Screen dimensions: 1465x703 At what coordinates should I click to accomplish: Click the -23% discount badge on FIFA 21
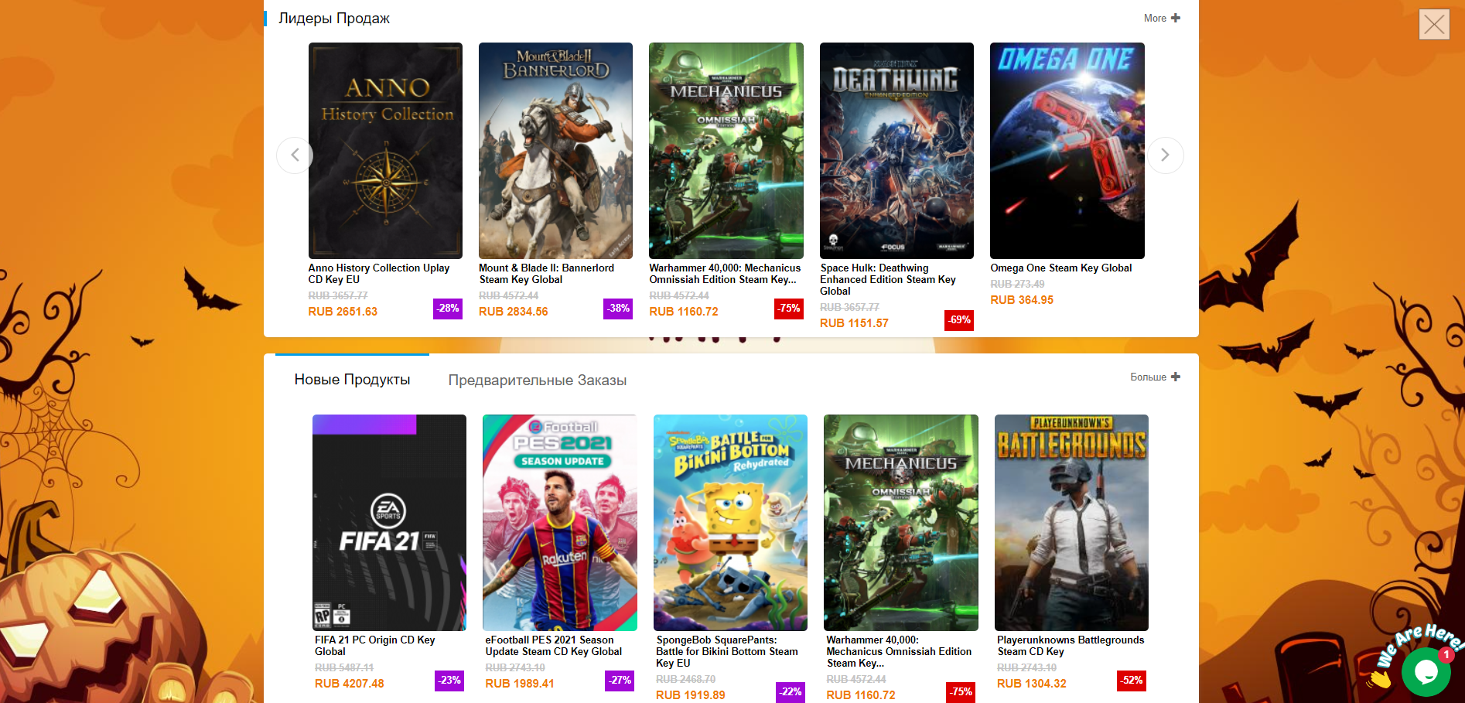449,680
